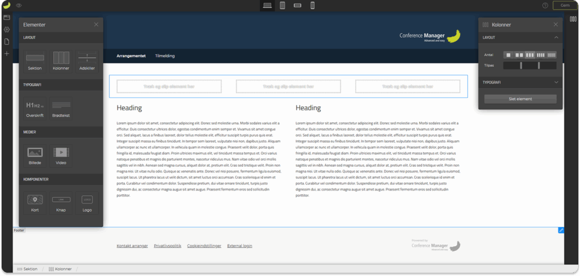
Task: Open the settings gear in left sidebar
Action: click(x=7, y=29)
